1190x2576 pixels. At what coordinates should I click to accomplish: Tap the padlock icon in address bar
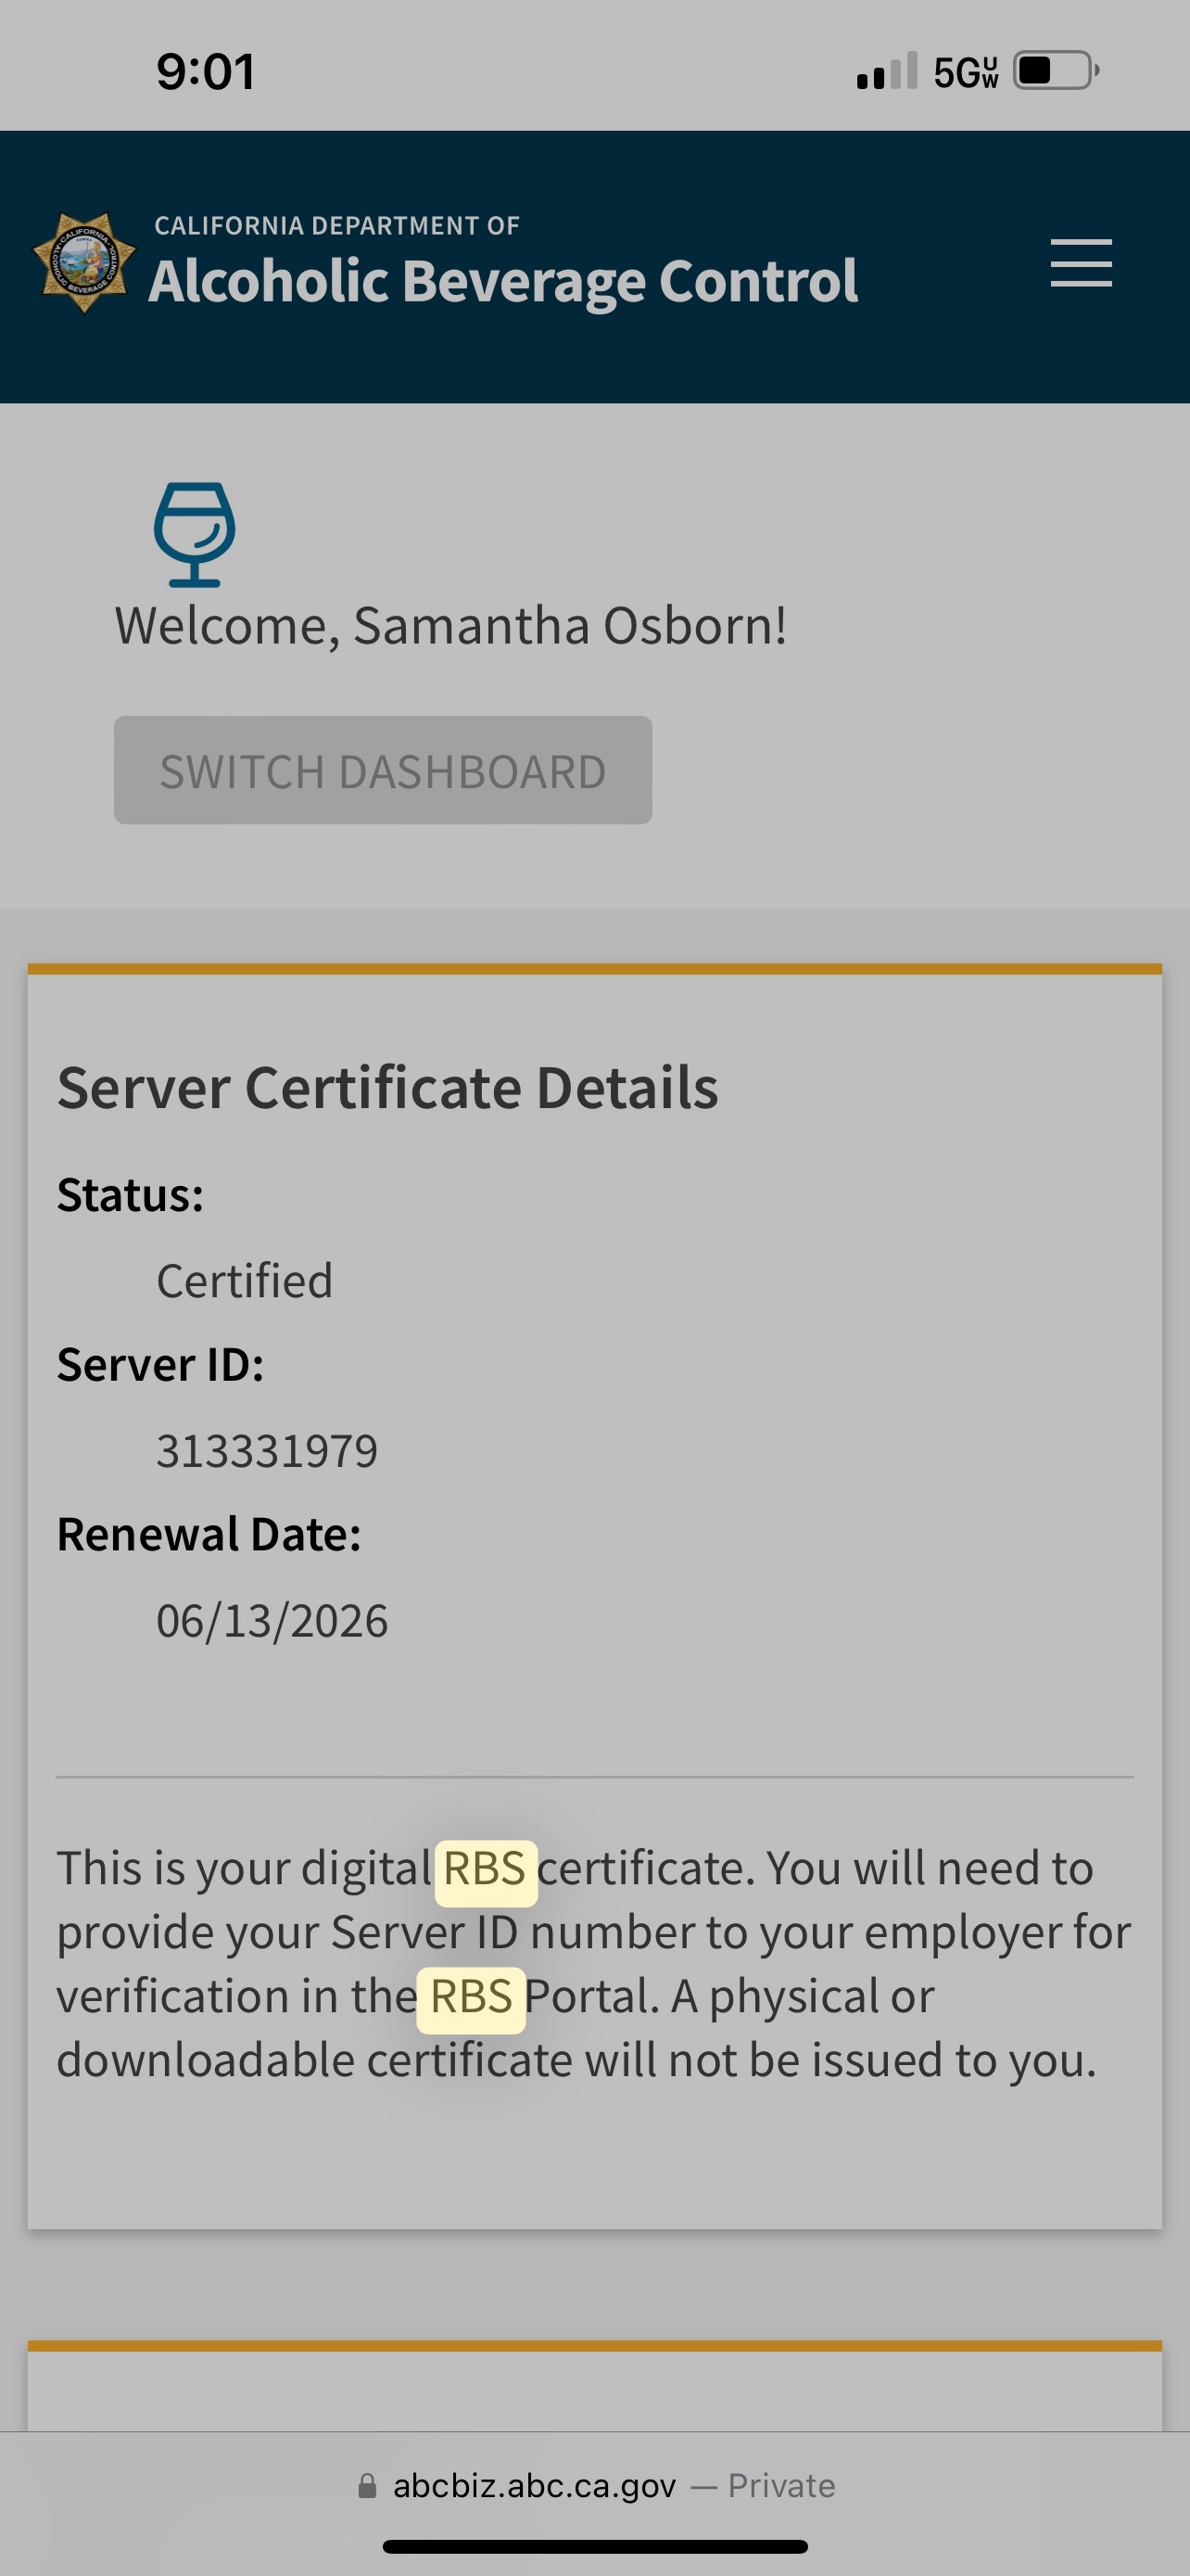coord(368,2485)
